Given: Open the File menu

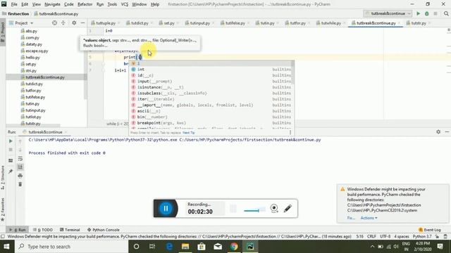Looking at the screenshot, I should [14, 4].
